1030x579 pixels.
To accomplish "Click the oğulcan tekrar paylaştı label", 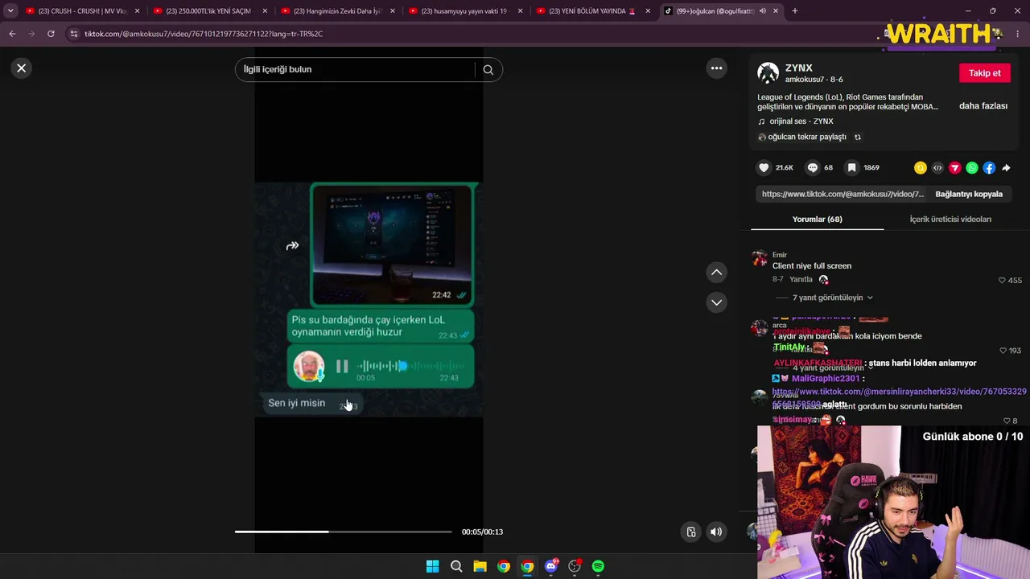I will pyautogui.click(x=807, y=138).
